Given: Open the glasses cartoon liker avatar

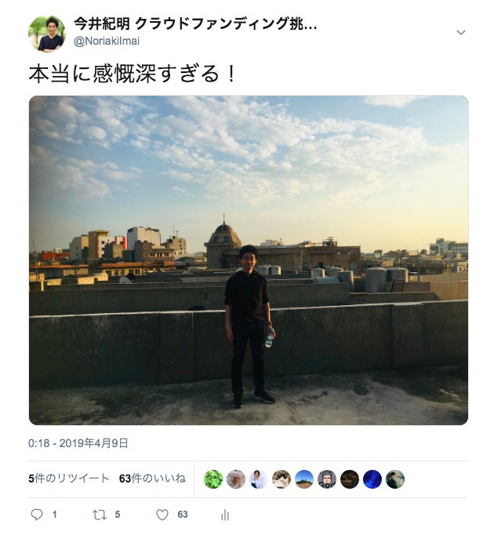Looking at the screenshot, I should (327, 479).
